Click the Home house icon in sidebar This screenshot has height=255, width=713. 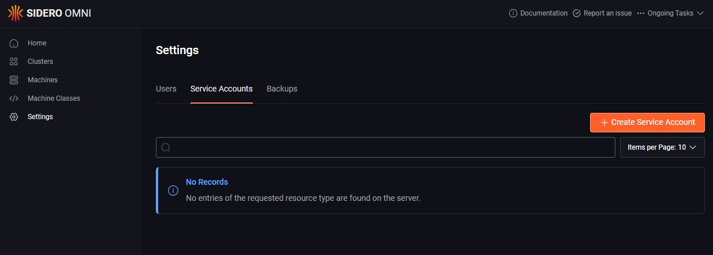[14, 43]
